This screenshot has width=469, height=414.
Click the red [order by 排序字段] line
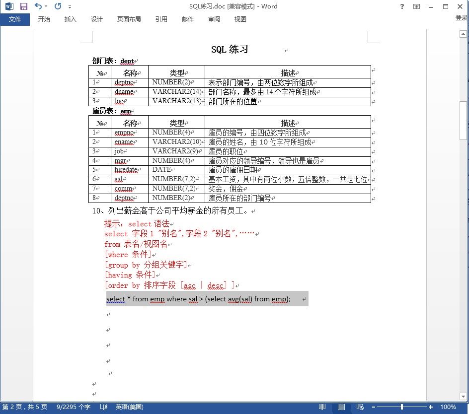coord(169,285)
